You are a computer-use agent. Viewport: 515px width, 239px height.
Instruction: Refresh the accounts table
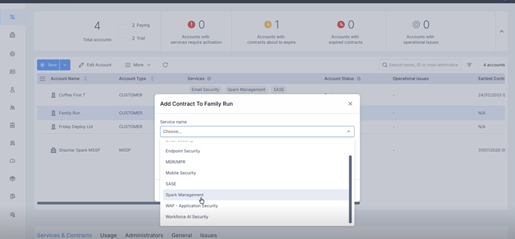[165, 65]
